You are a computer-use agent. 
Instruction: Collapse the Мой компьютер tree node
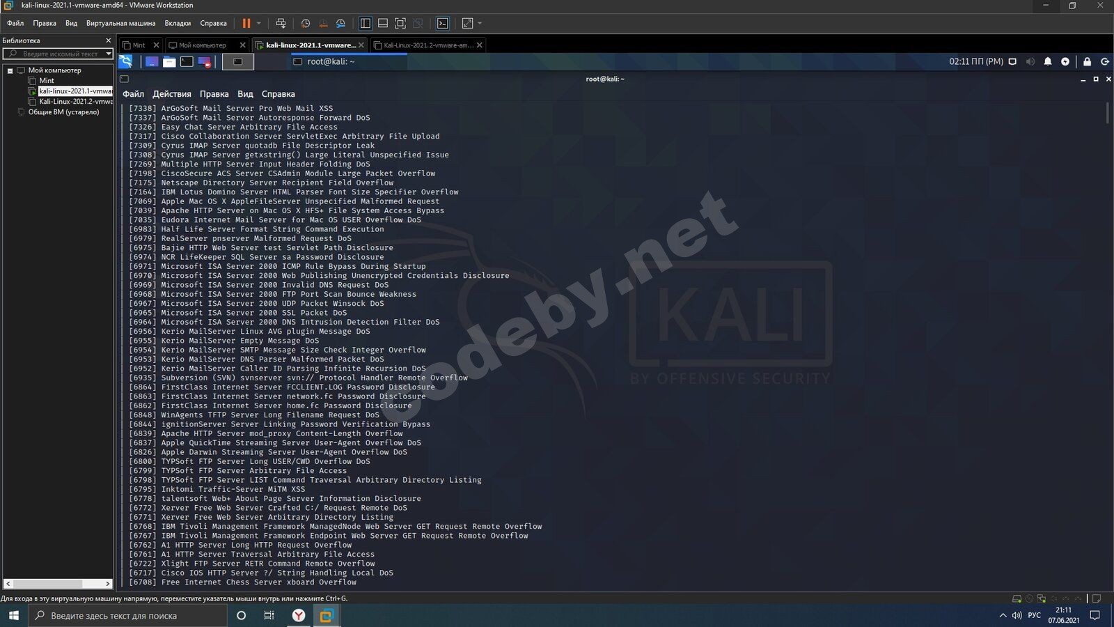10,70
